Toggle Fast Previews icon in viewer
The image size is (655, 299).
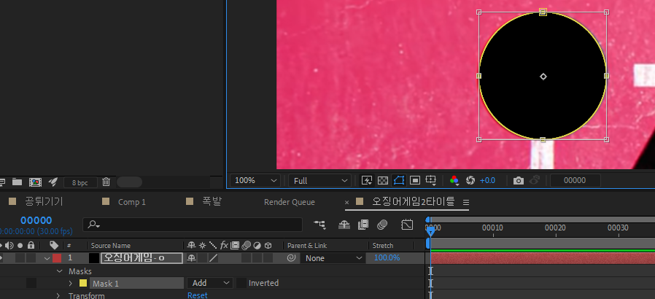[x=367, y=180]
